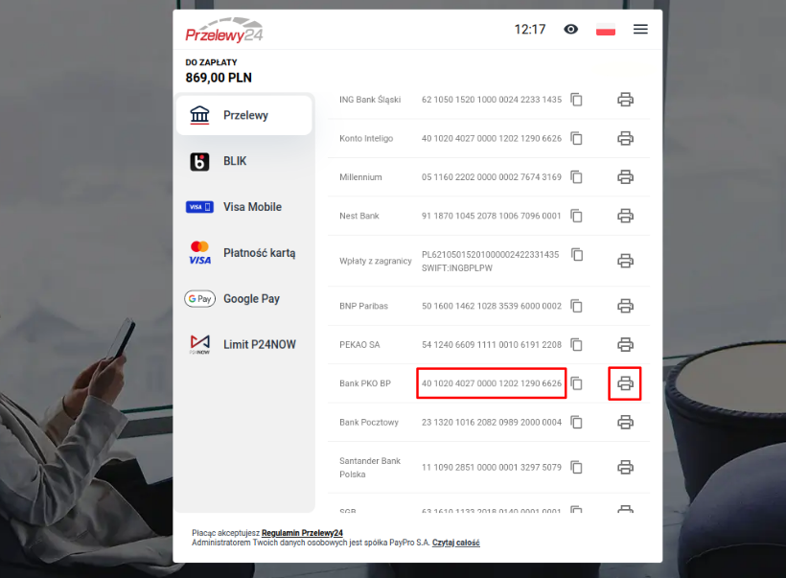Viewport: 786px width, 578px height.
Task: Print Nest Bank transfer details
Action: pos(625,216)
